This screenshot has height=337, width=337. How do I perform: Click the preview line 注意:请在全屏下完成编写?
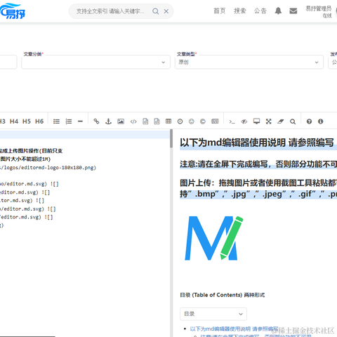pyautogui.click(x=258, y=164)
